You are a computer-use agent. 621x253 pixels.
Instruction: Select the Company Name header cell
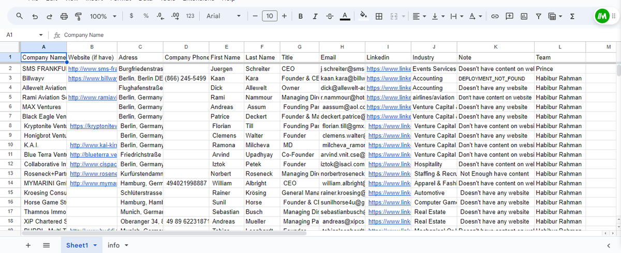43,57
